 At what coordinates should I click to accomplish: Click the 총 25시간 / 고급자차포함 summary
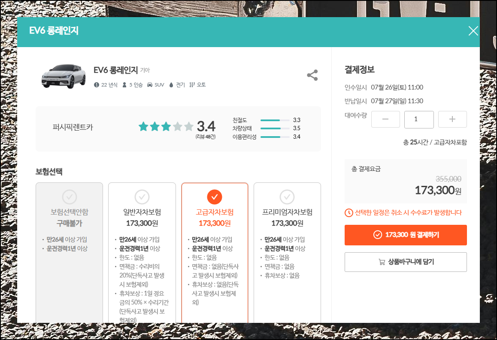tap(435, 142)
